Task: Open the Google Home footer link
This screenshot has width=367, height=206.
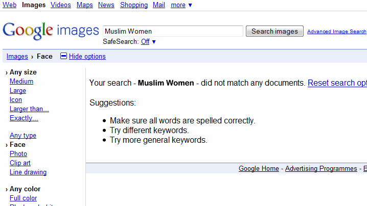Action: point(259,168)
